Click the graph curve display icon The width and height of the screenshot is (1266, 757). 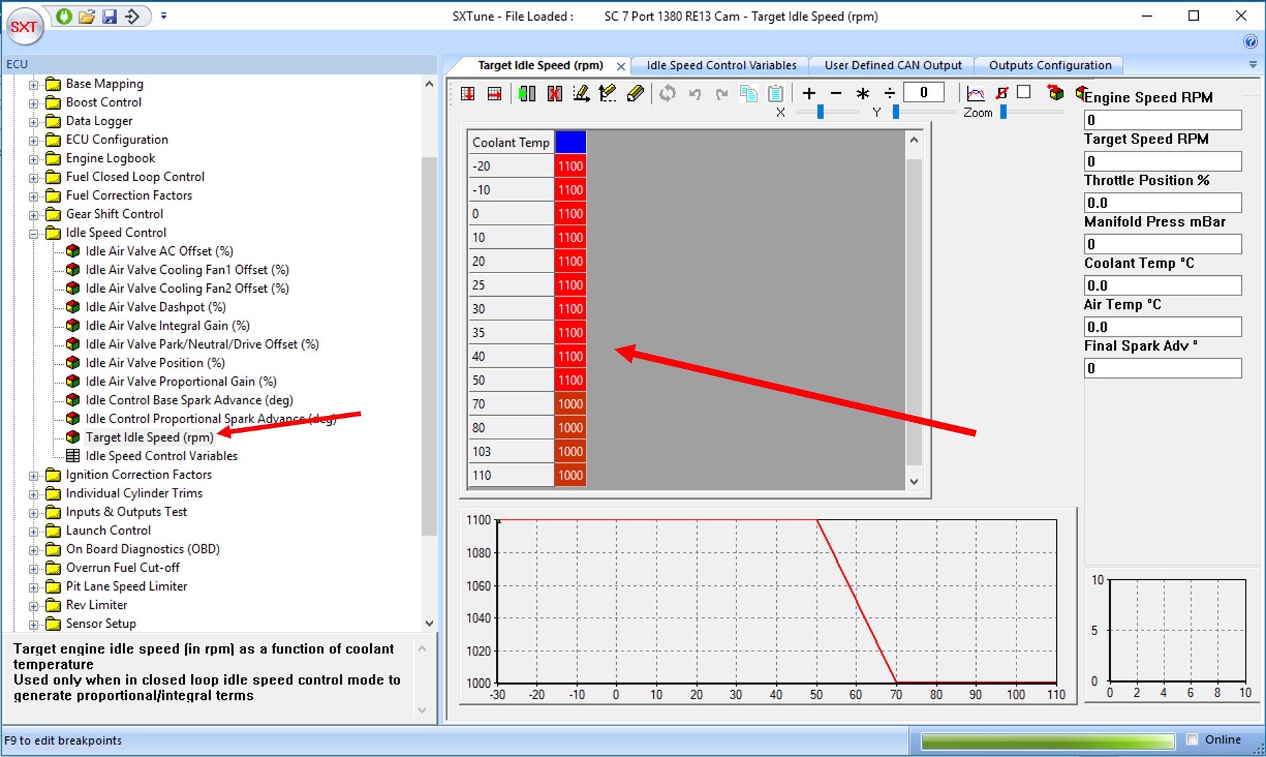(x=975, y=94)
